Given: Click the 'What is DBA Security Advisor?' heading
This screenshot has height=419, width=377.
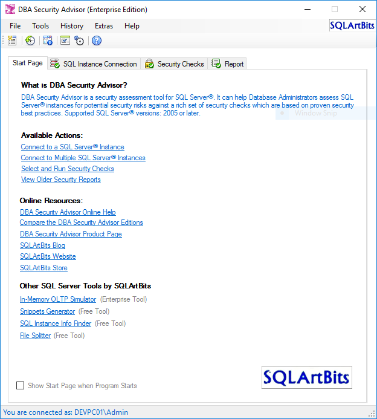Looking at the screenshot, I should pyautogui.click(x=74, y=85).
